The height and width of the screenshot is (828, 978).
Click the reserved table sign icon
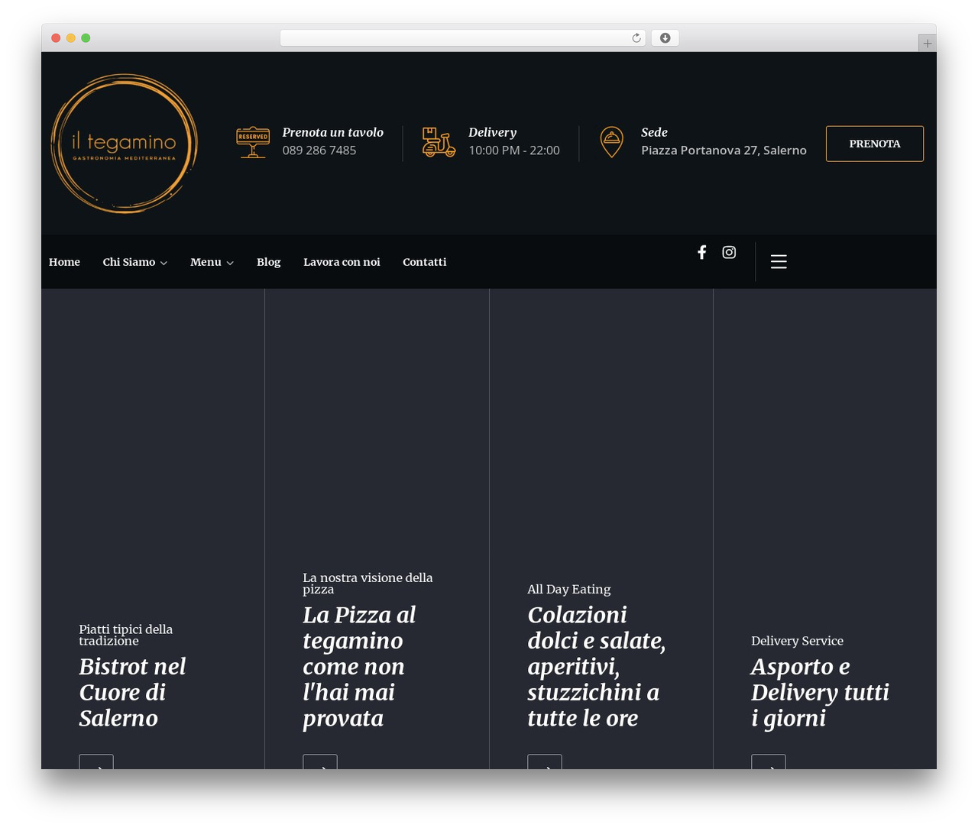pos(253,143)
